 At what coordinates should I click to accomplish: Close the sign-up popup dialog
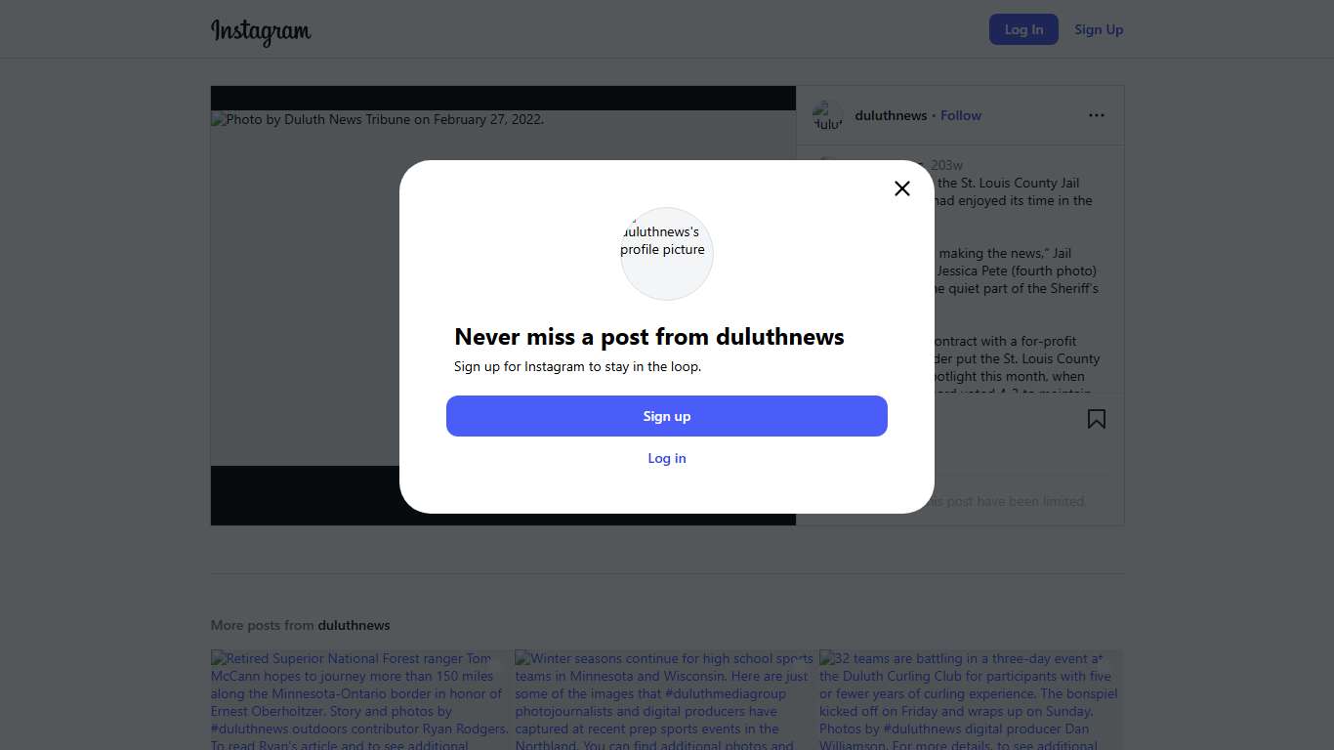pyautogui.click(x=901, y=188)
